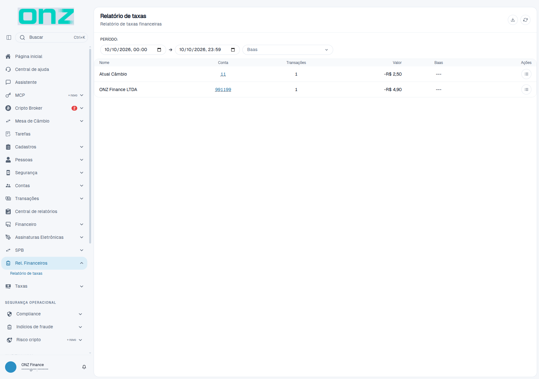Select Relatório de taxas submenu item
Screen dimensions: 539x379
[x=26, y=273]
